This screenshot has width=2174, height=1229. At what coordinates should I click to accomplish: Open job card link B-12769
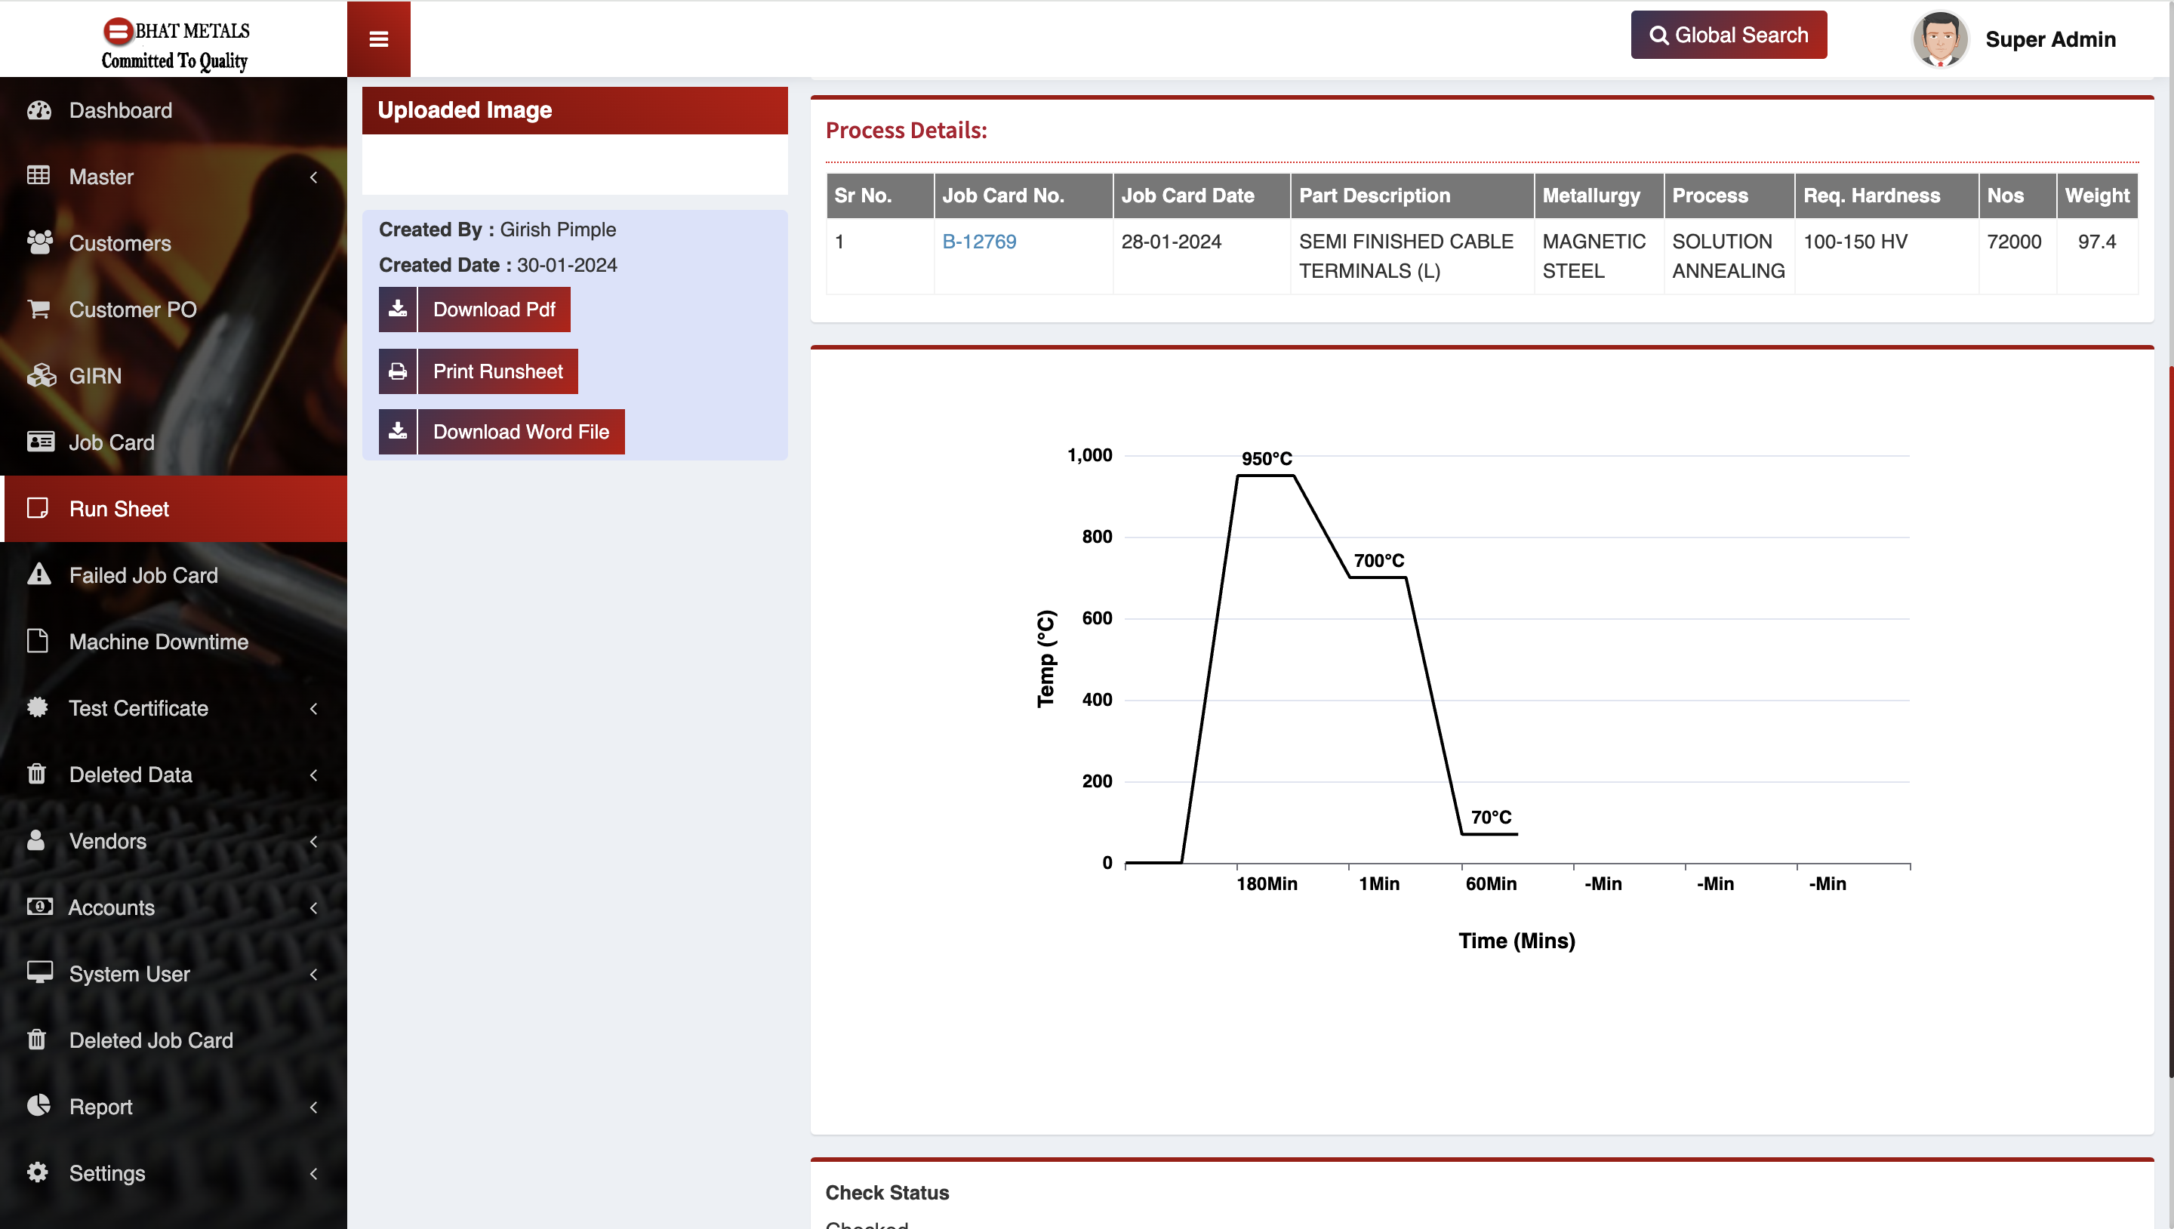(x=979, y=242)
